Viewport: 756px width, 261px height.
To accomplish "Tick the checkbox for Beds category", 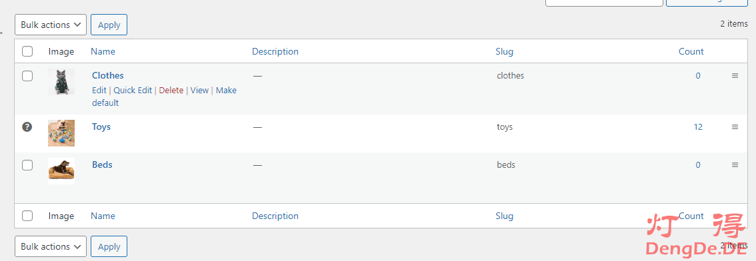I will (27, 164).
